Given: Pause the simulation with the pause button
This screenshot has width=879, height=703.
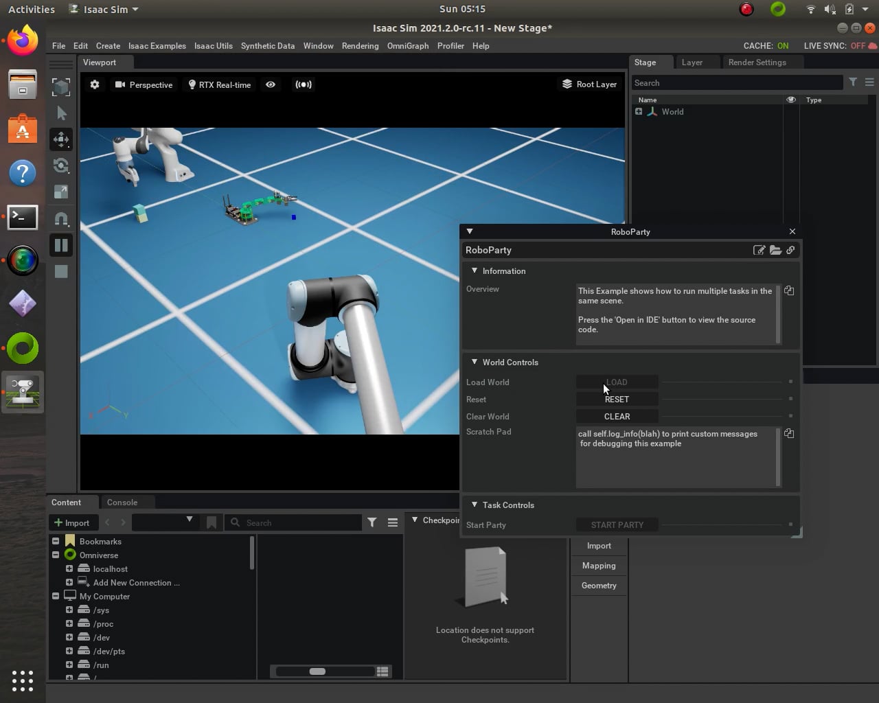Looking at the screenshot, I should 61,245.
